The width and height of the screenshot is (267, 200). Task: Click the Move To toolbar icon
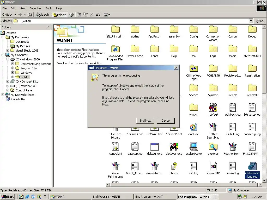coord(79,15)
